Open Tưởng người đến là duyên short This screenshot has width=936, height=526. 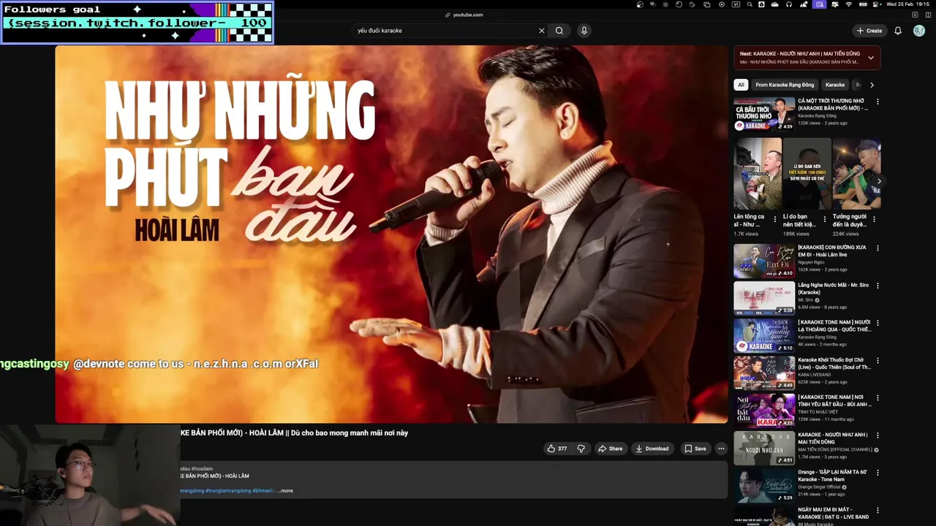point(856,174)
